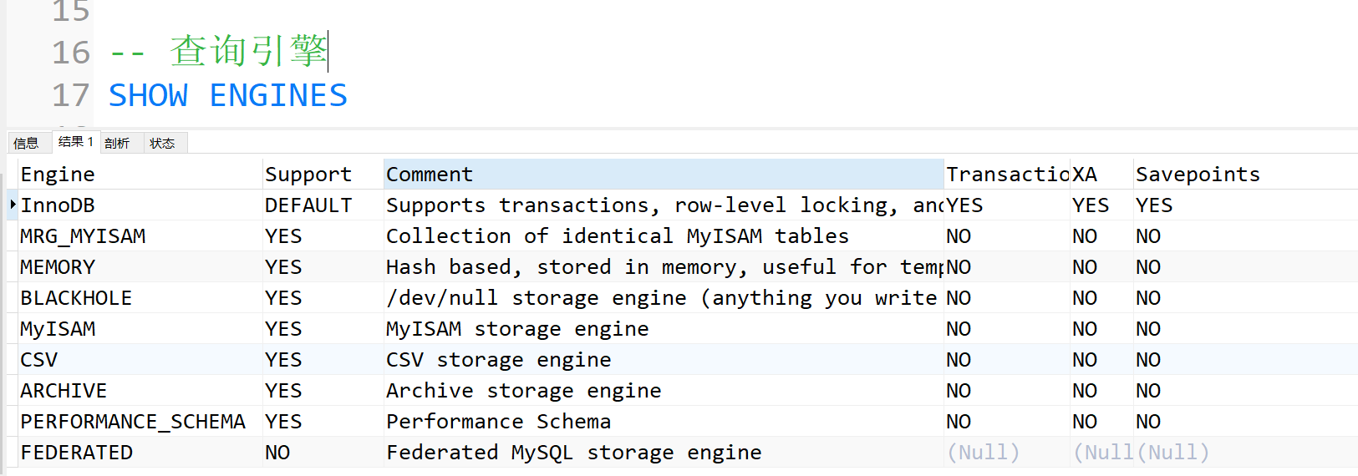Click the Comment column header
The width and height of the screenshot is (1358, 476).
click(664, 174)
